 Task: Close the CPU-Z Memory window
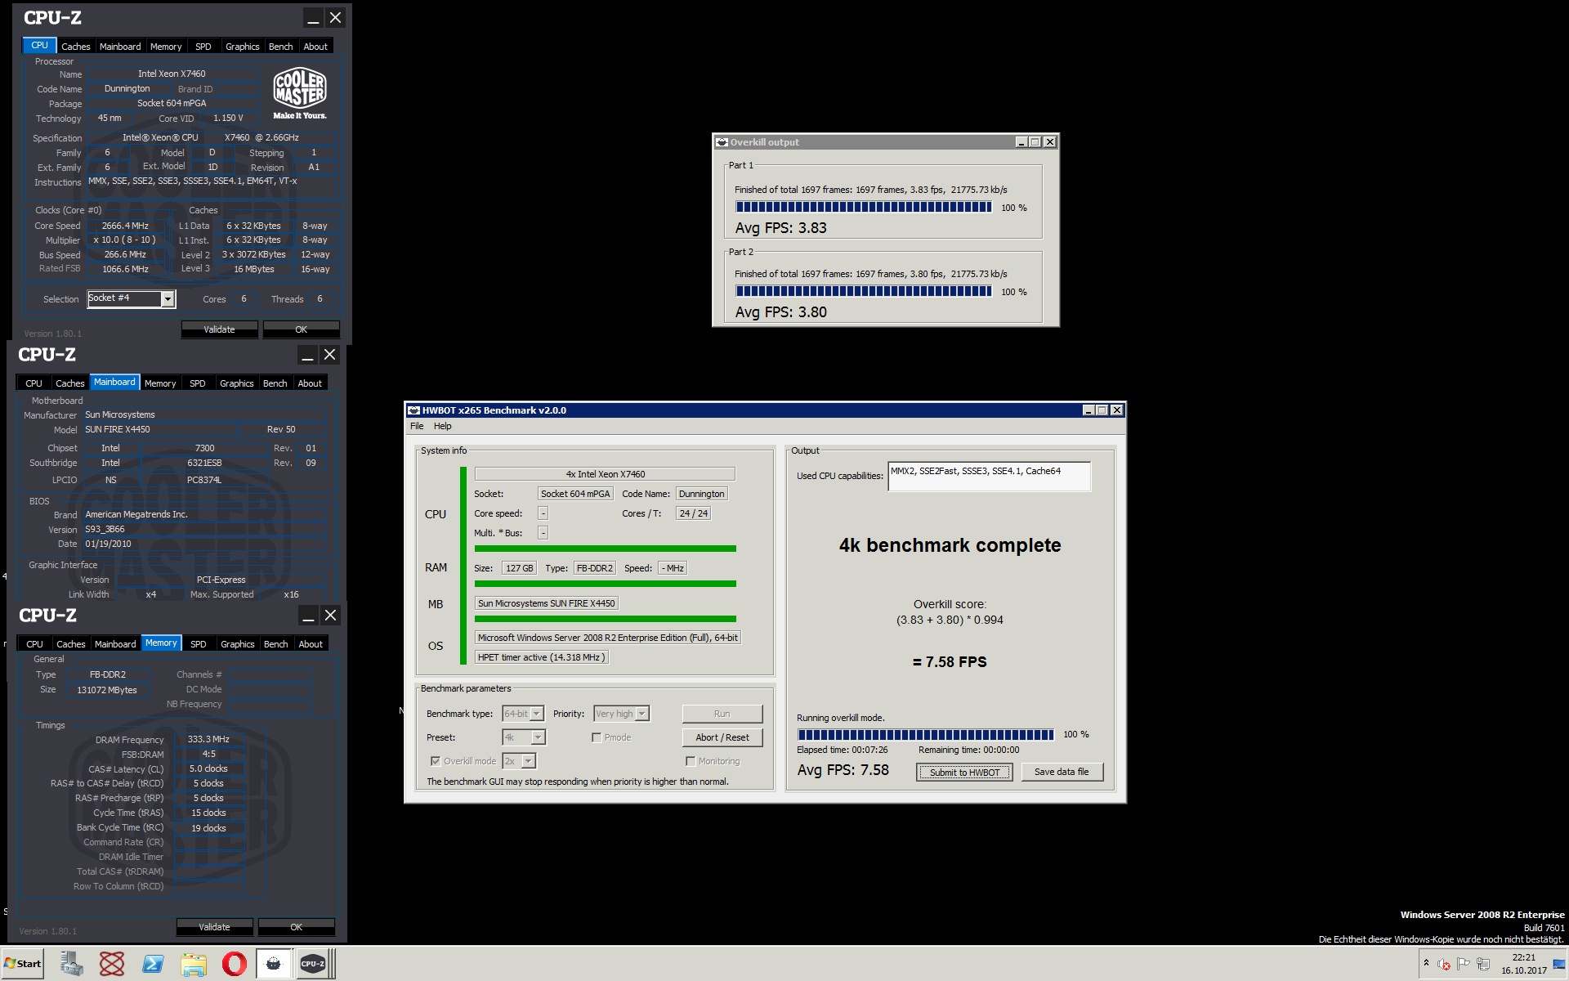(330, 616)
